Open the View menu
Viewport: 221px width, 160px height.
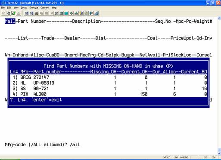pos(16,8)
